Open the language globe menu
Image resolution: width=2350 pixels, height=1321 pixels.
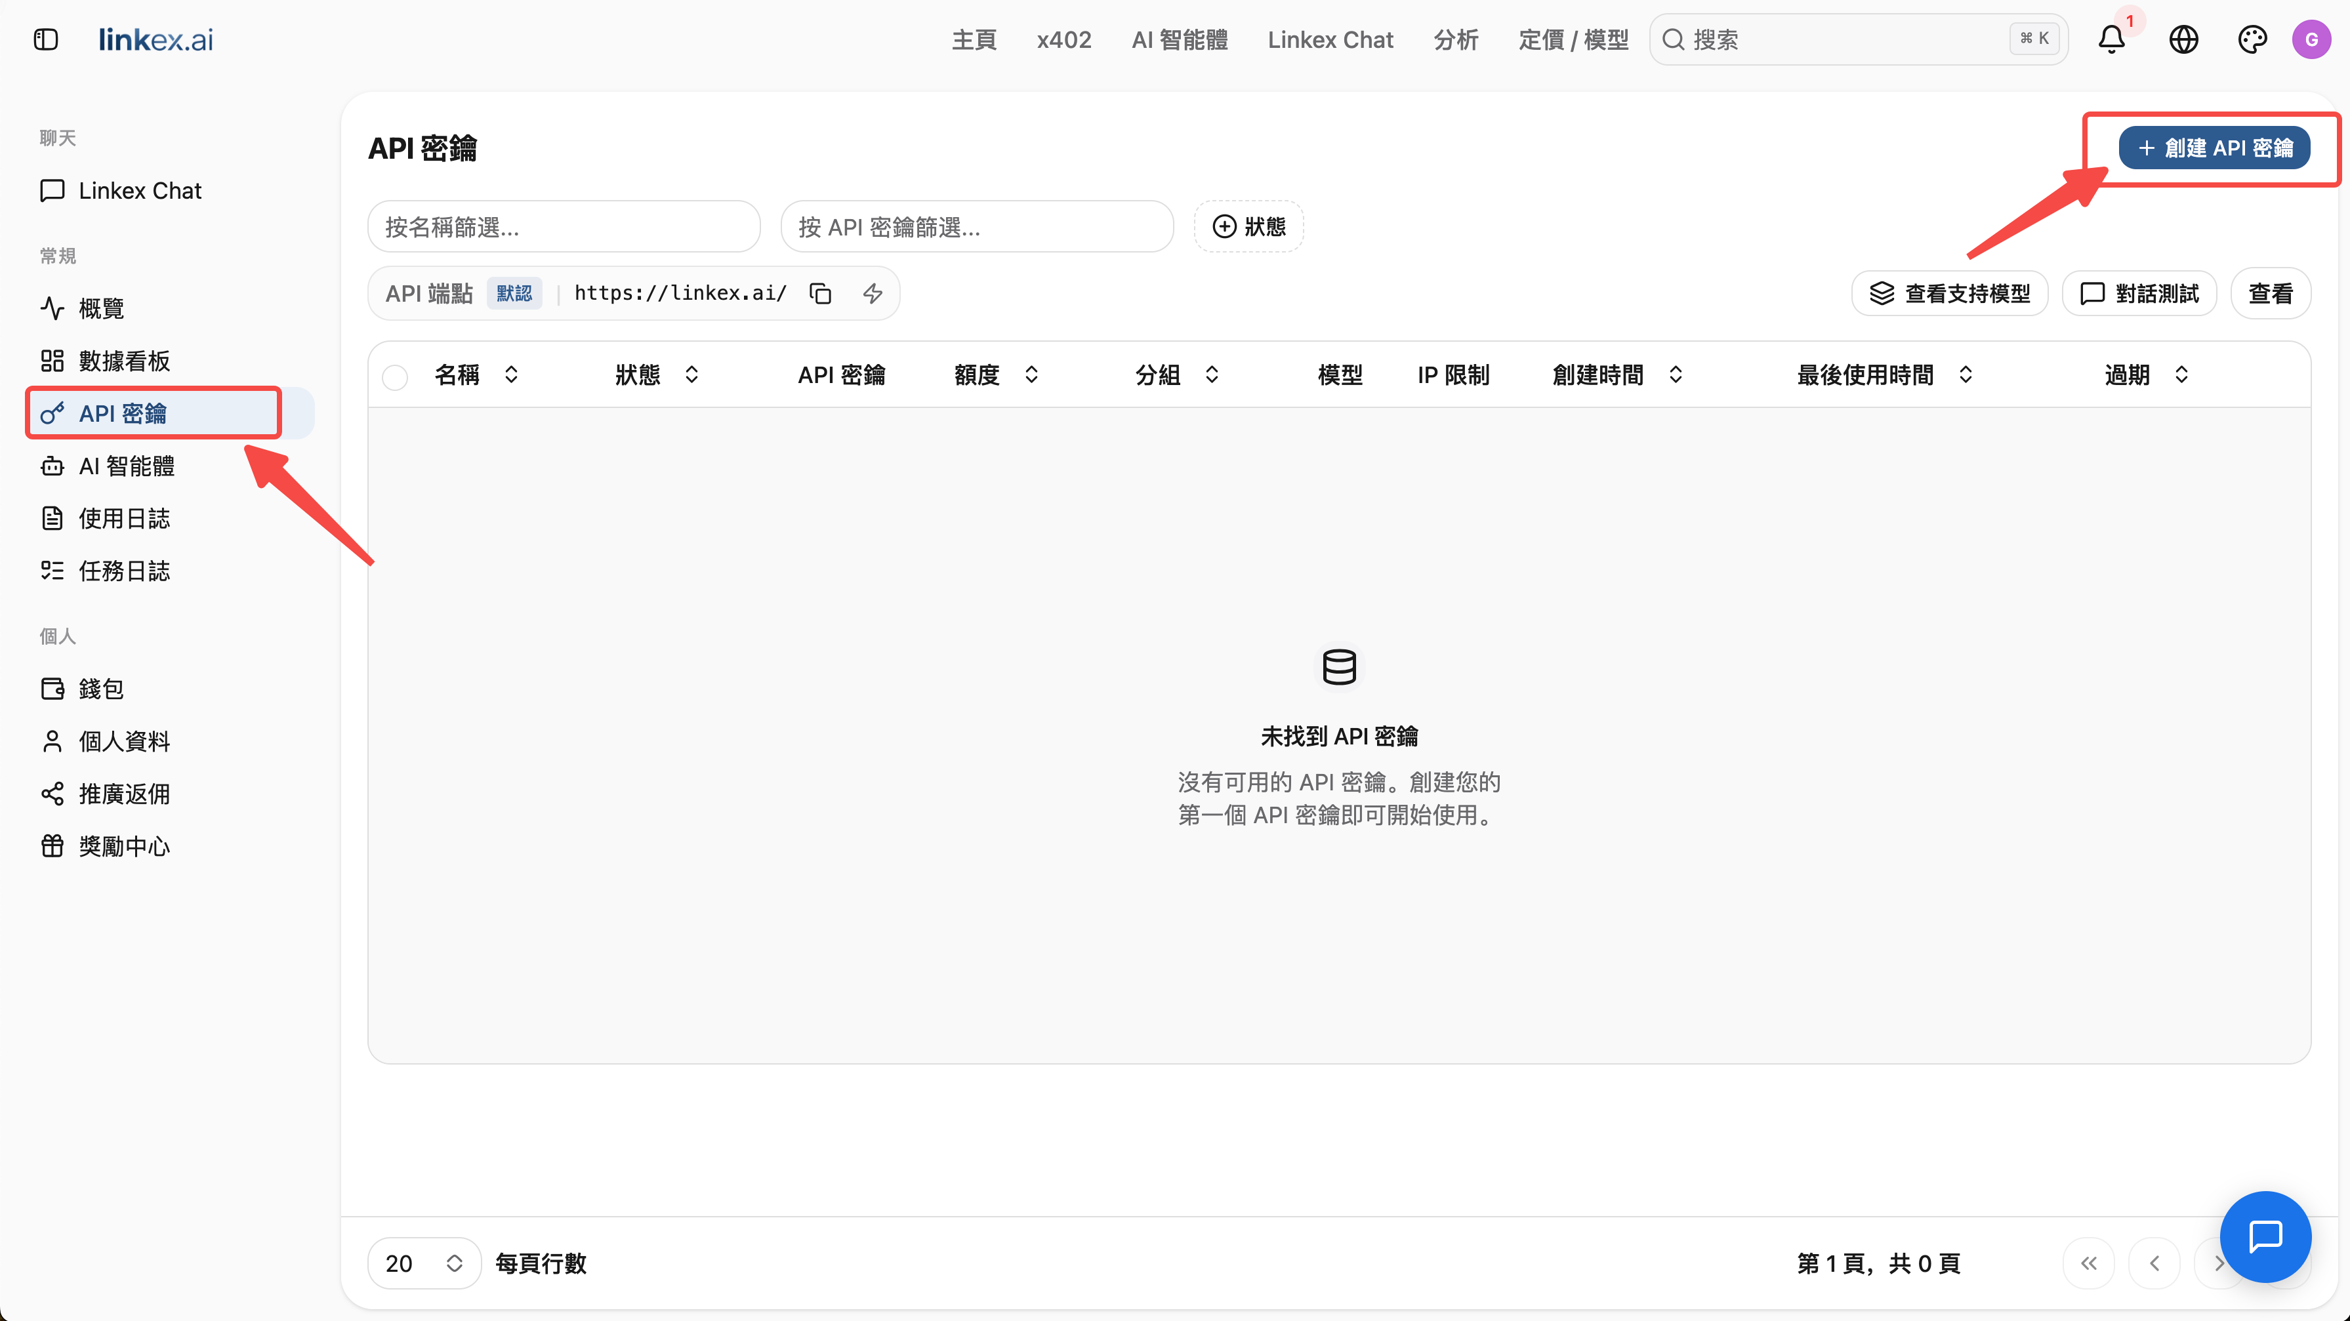(2183, 39)
